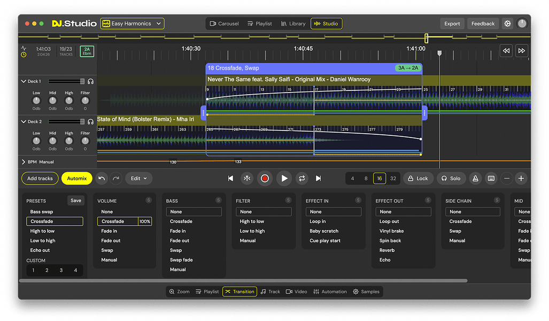Click the split-at-playhead icon
549x321 pixels.
[247, 178]
